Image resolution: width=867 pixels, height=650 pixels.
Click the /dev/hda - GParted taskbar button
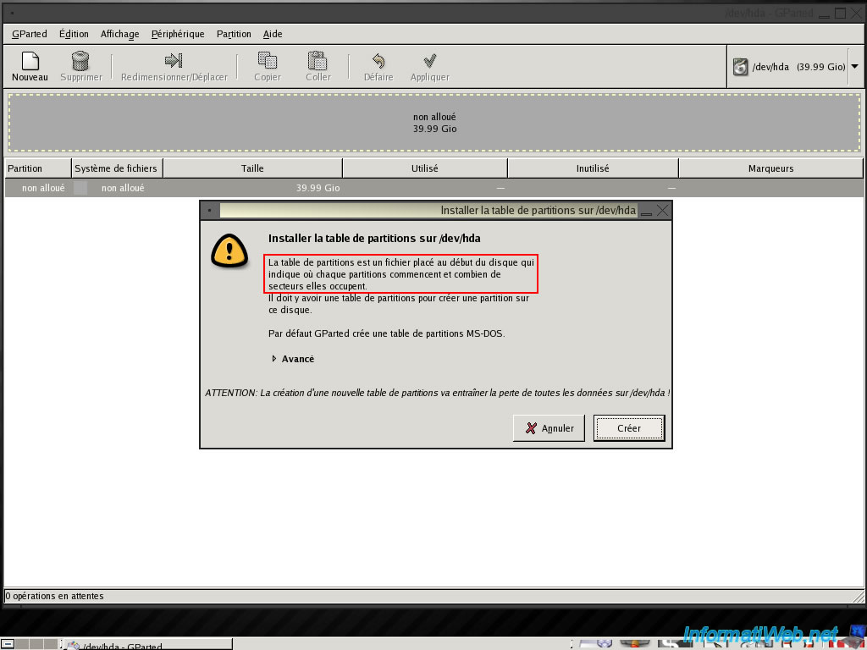pos(146,644)
